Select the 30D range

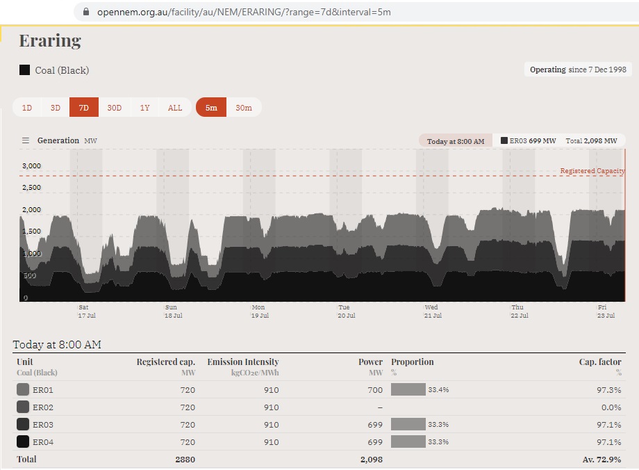pyautogui.click(x=115, y=108)
